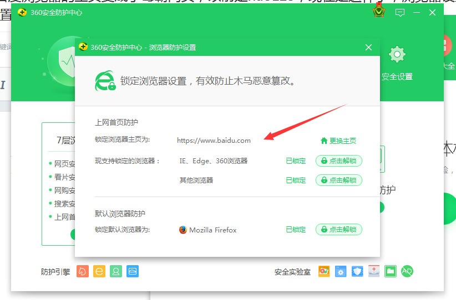Click the orange horse 防护引擎 icon
This screenshot has width=456, height=300.
[83, 271]
